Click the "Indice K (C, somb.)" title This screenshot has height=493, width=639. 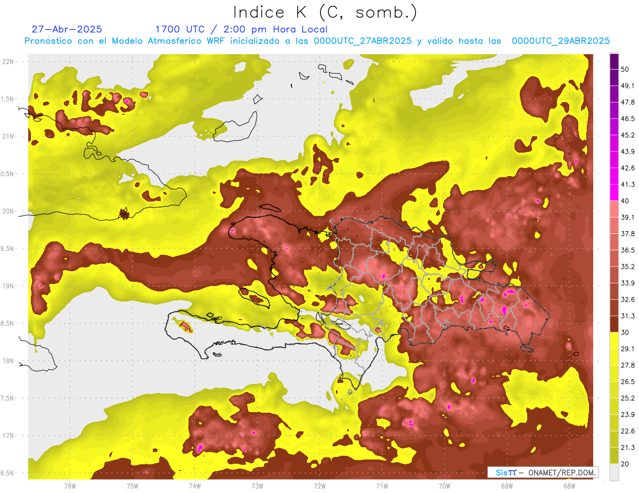pyautogui.click(x=325, y=13)
